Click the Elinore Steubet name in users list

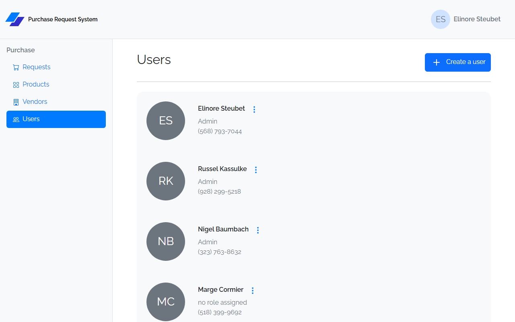coord(221,108)
